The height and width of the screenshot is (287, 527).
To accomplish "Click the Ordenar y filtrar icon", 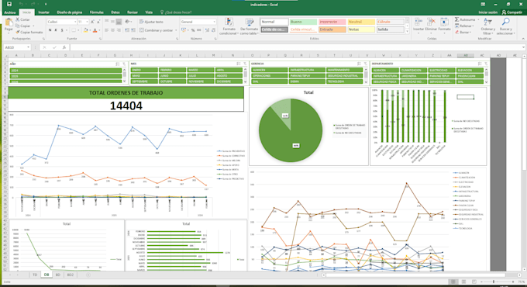I will (487, 22).
